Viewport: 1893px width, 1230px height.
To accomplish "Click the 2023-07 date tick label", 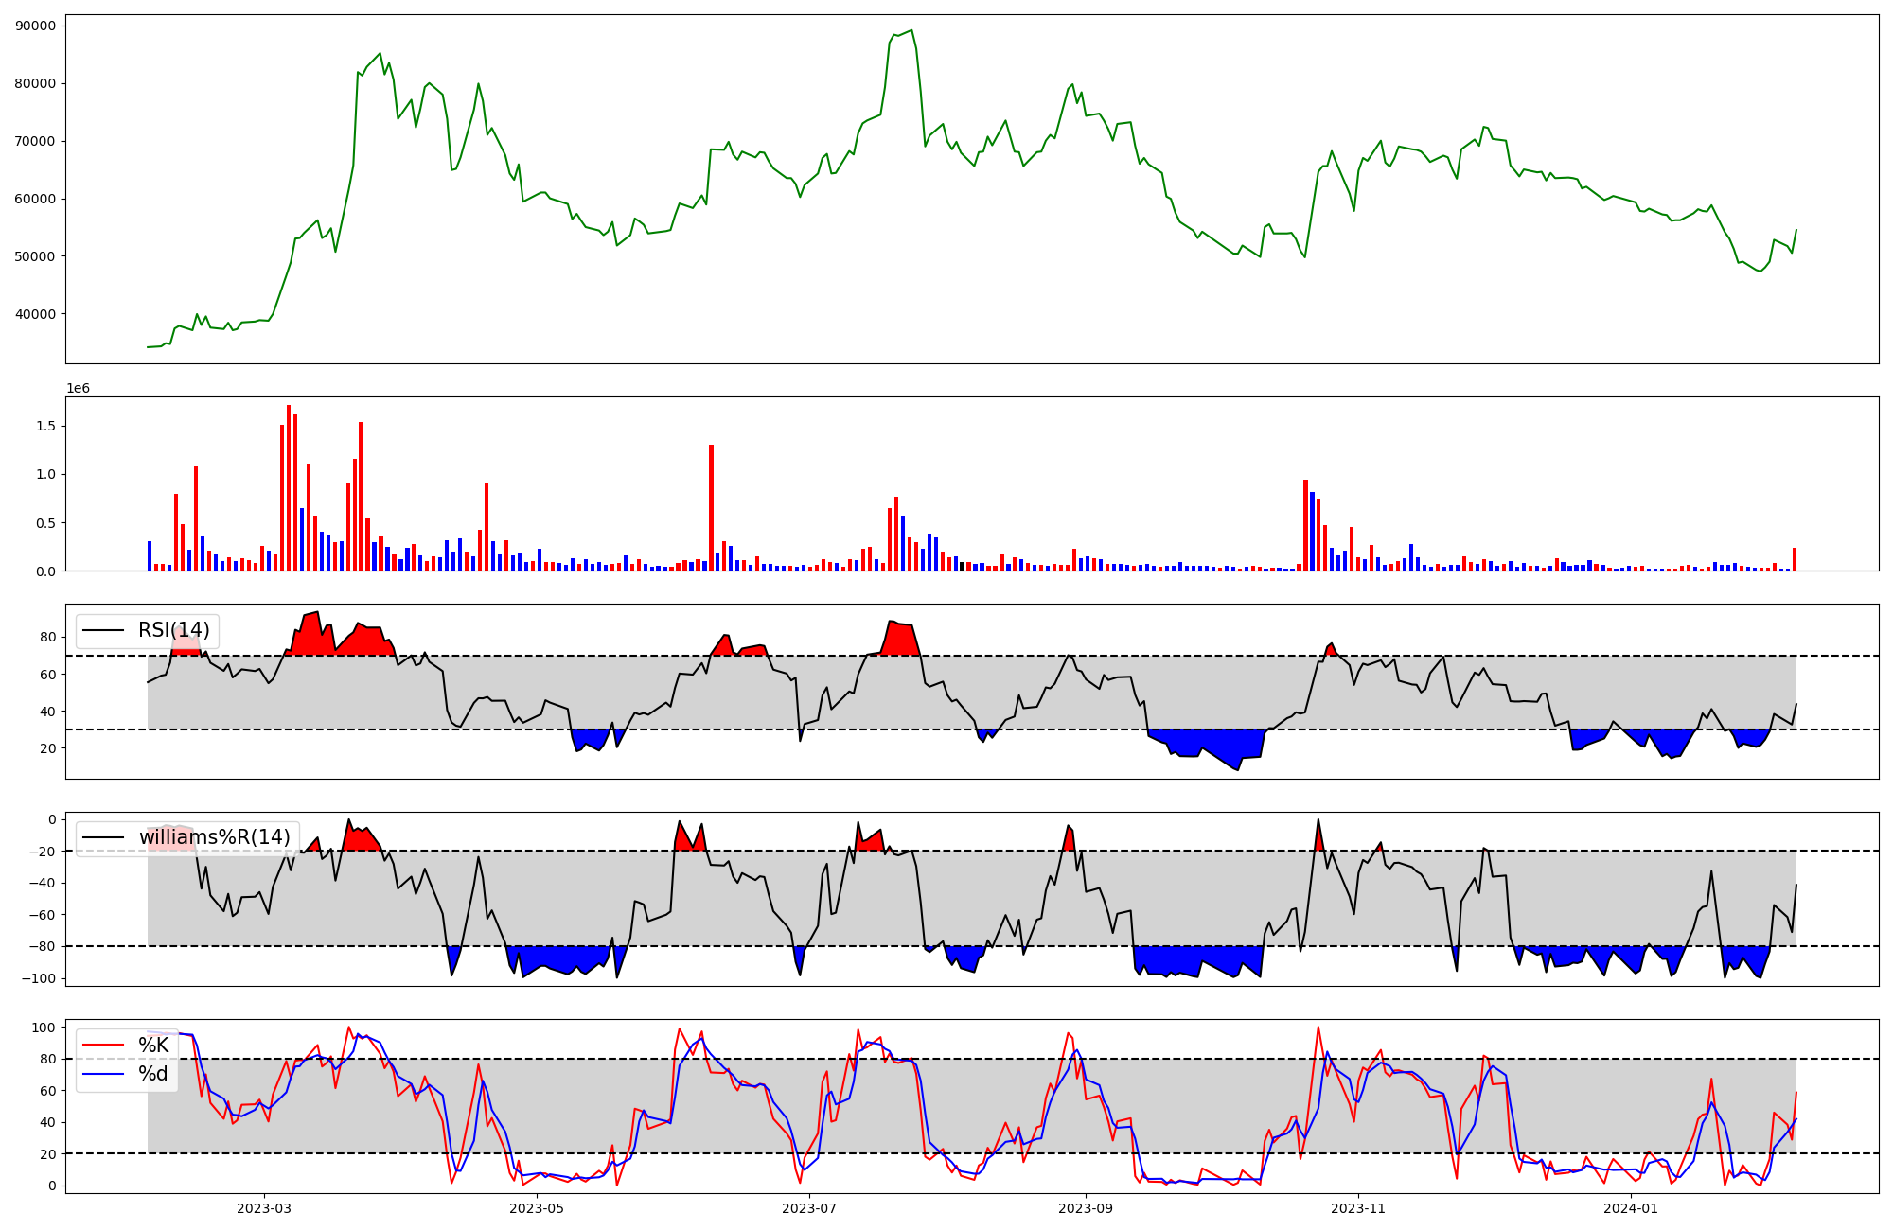I will click(810, 1208).
